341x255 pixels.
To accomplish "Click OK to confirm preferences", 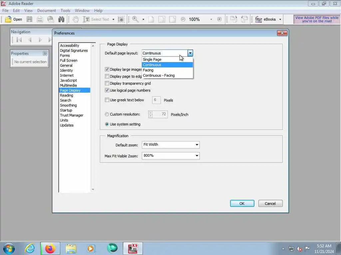I will coord(242,204).
